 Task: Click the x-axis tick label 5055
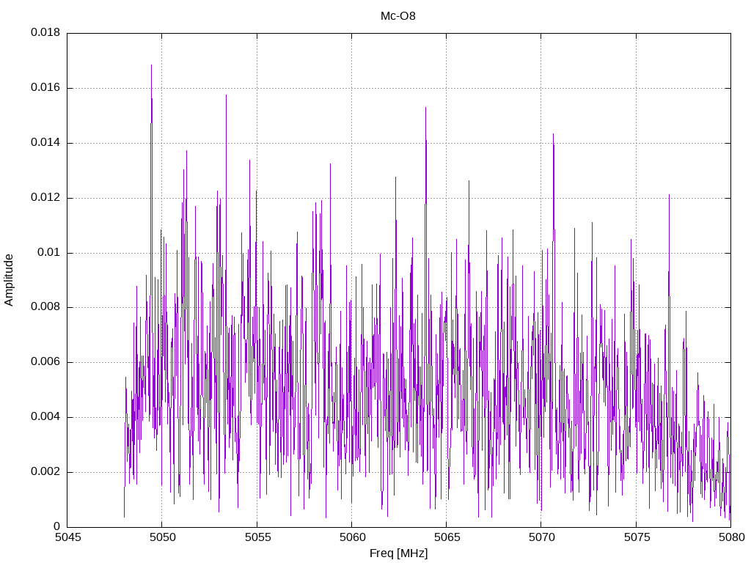coord(257,537)
